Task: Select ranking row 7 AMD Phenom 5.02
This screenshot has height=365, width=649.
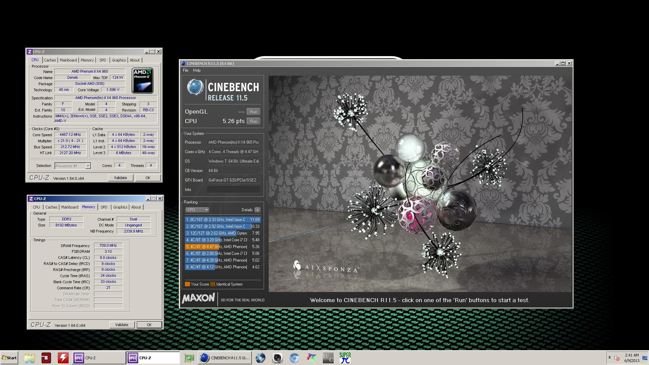Action: 223,260
